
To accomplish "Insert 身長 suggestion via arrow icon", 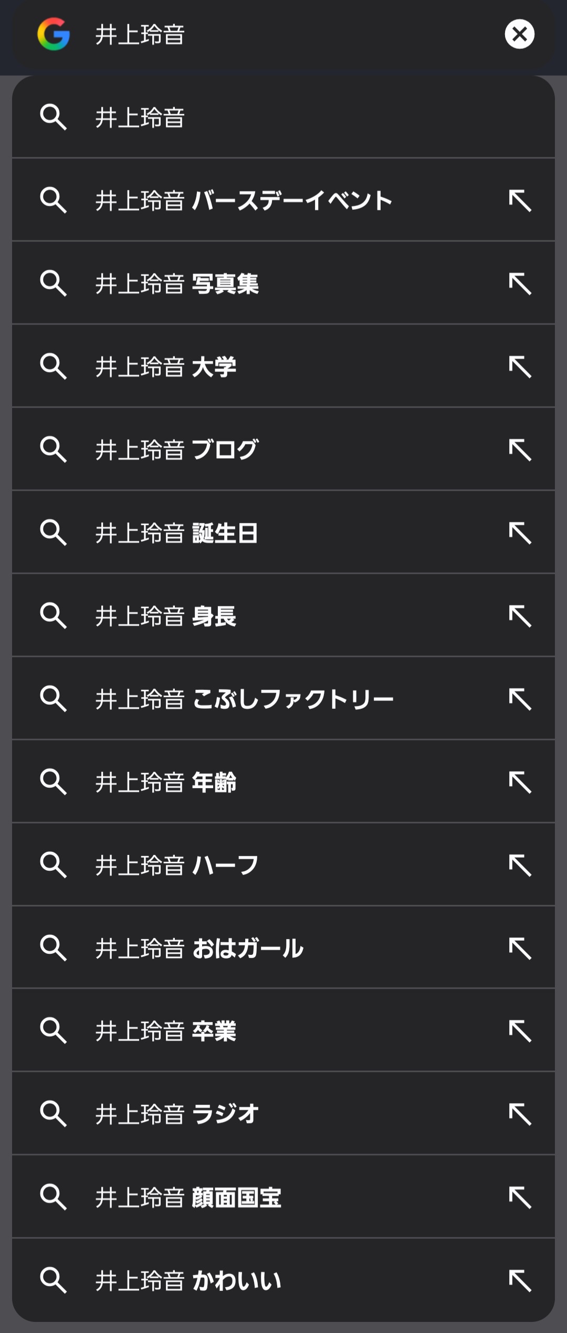I will coord(520,616).
